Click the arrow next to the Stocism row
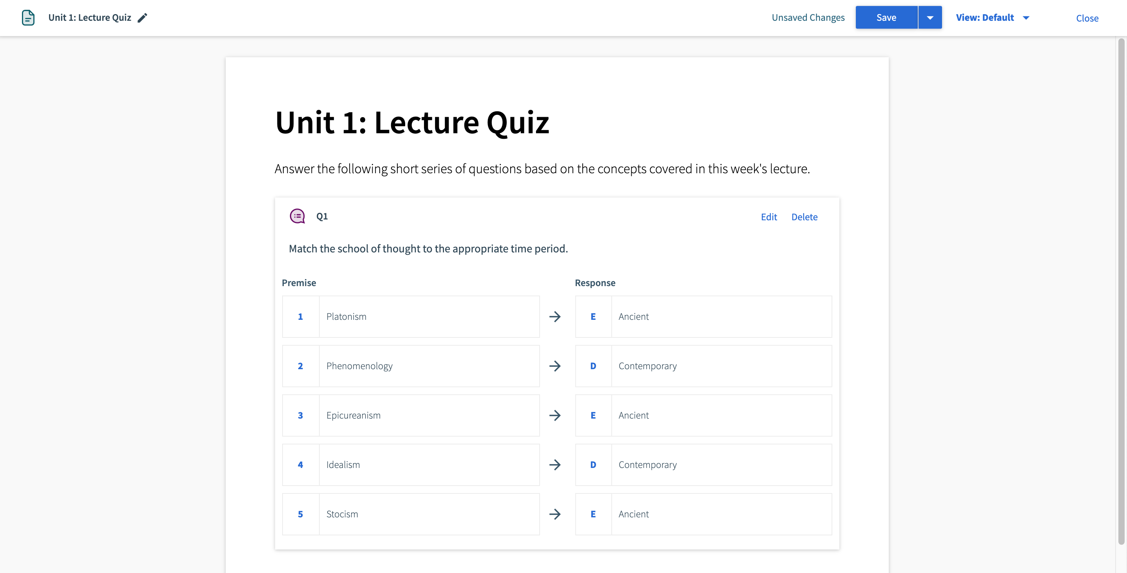 tap(556, 514)
